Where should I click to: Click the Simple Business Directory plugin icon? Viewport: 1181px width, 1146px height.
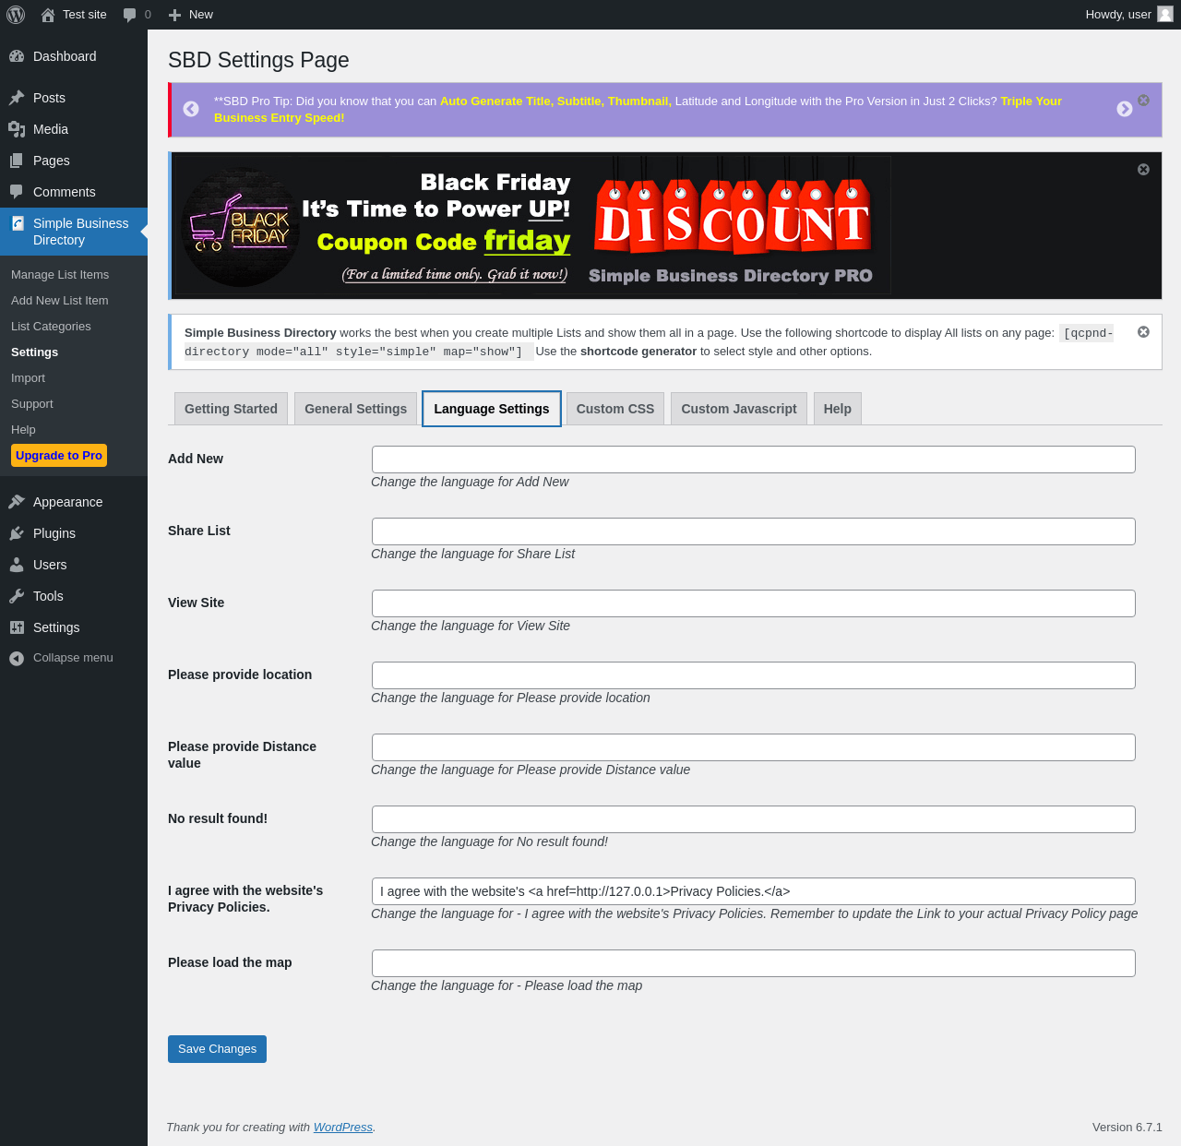coord(18,223)
